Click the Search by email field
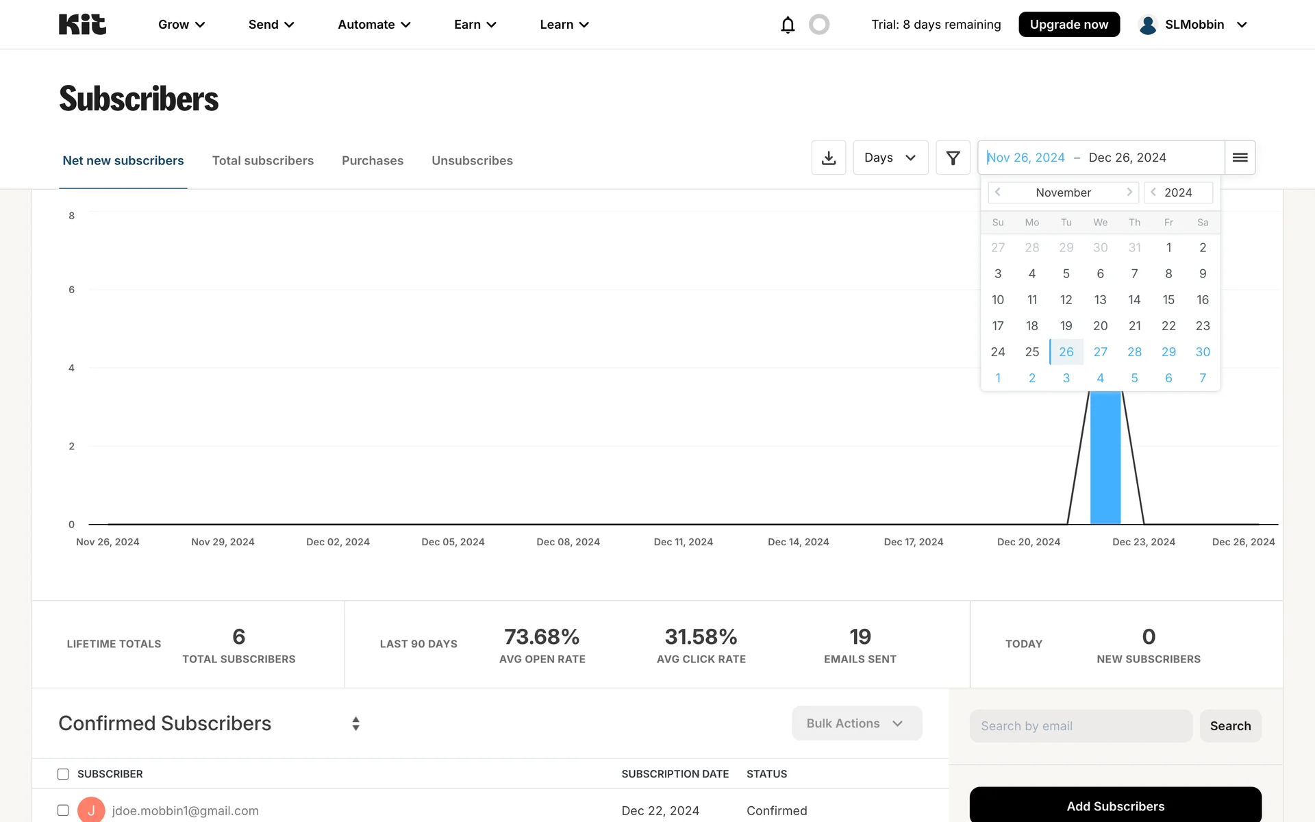This screenshot has width=1315, height=822. pyautogui.click(x=1080, y=726)
